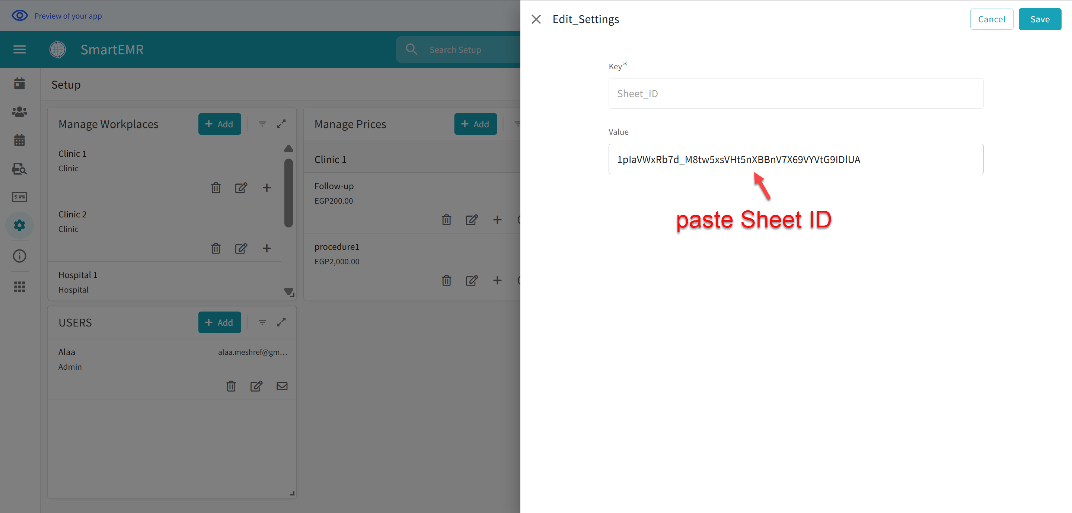Viewport: 1072px width, 513px height.
Task: Open the schedule calendar icon in sidebar
Action: click(19, 140)
